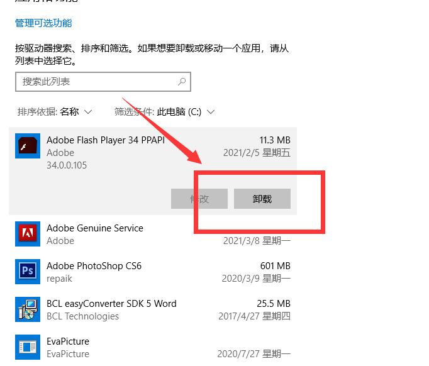Select the Adobe PhotoShop CS6 entry name
The image size is (429, 366).
[94, 266]
